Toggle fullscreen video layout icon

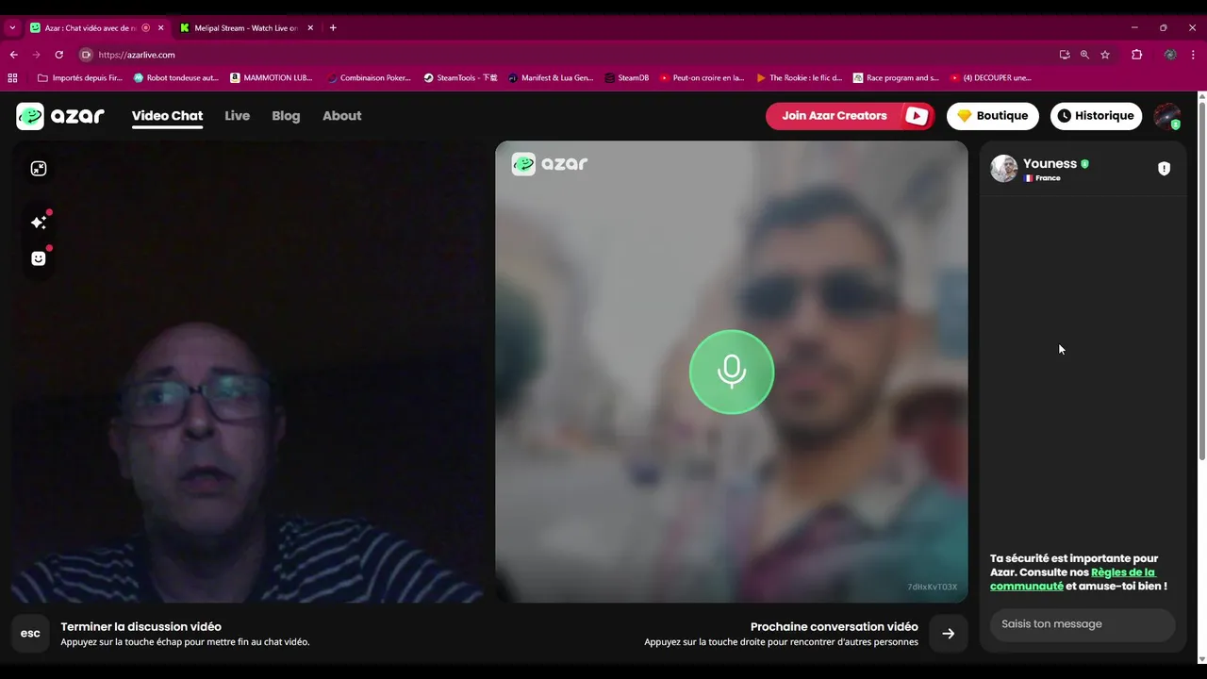coord(39,169)
